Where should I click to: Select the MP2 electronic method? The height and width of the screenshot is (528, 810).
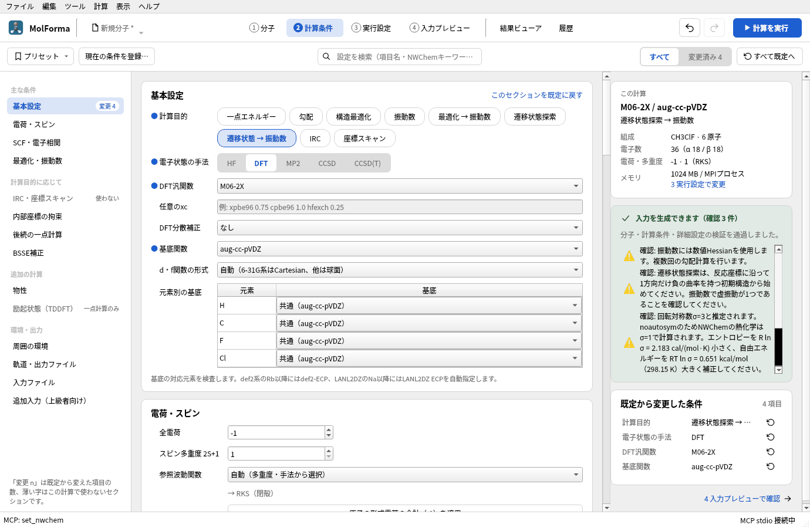293,163
